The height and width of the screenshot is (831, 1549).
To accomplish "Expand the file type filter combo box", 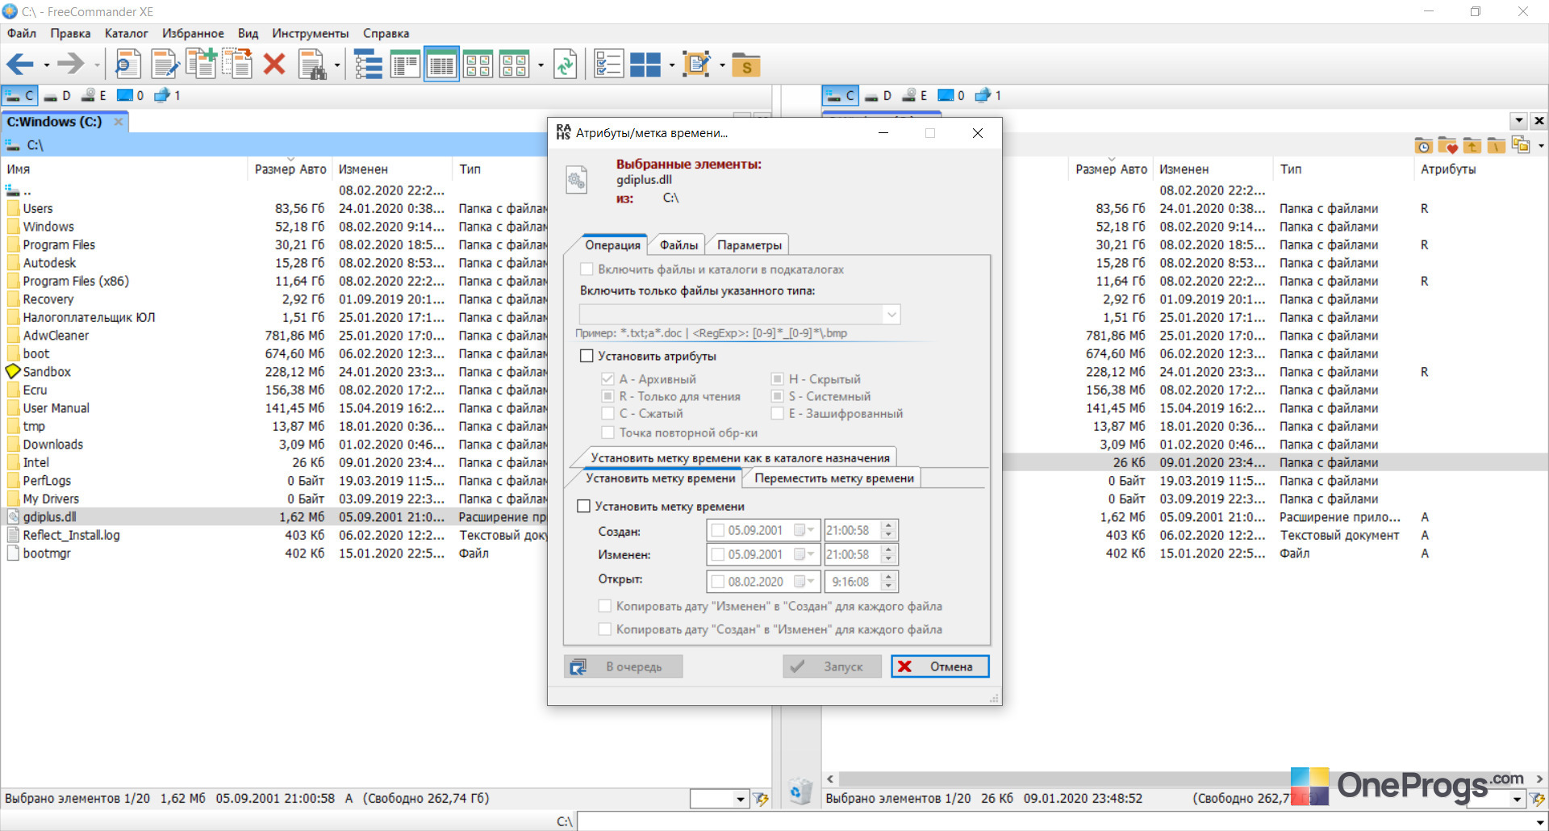I will pos(891,314).
